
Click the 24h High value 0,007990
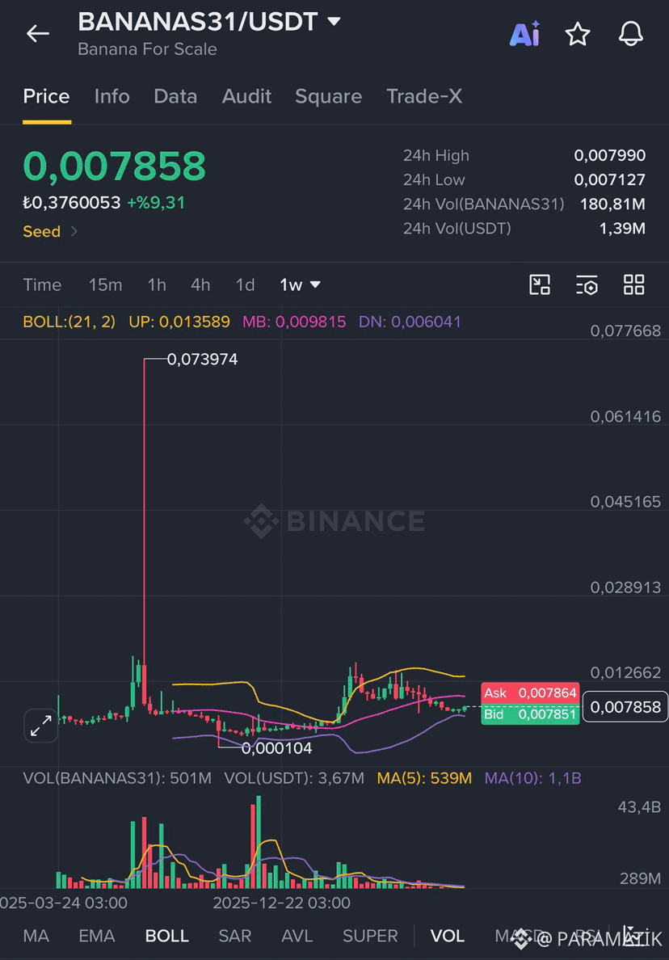(x=610, y=155)
